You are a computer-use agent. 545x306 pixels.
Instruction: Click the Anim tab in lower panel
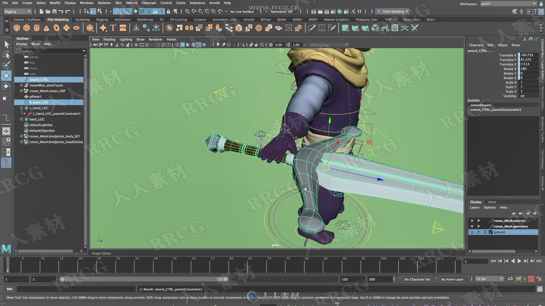[492, 202]
